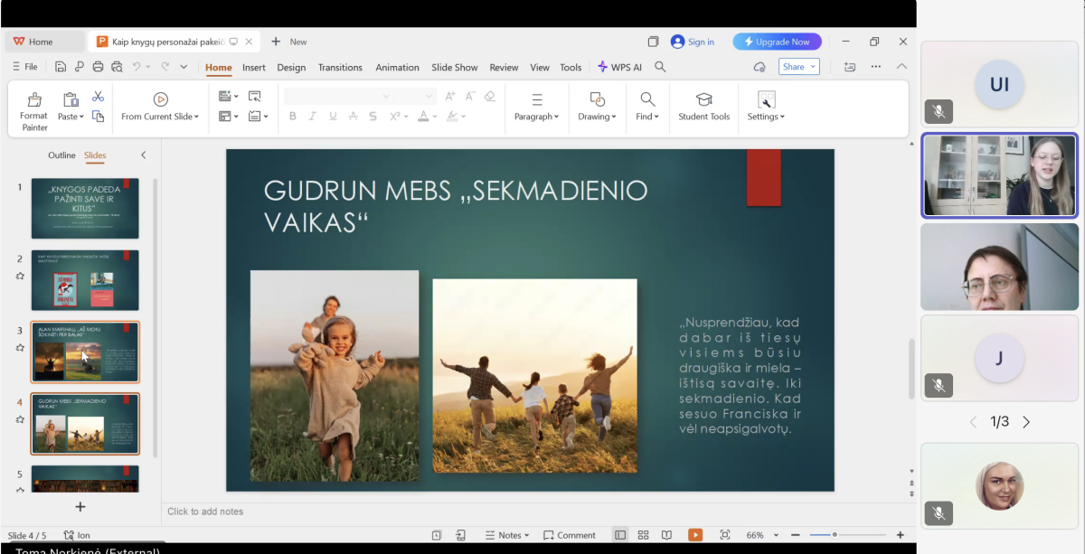1085x554 pixels.
Task: Open the Transitions ribbon tab
Action: click(x=340, y=68)
